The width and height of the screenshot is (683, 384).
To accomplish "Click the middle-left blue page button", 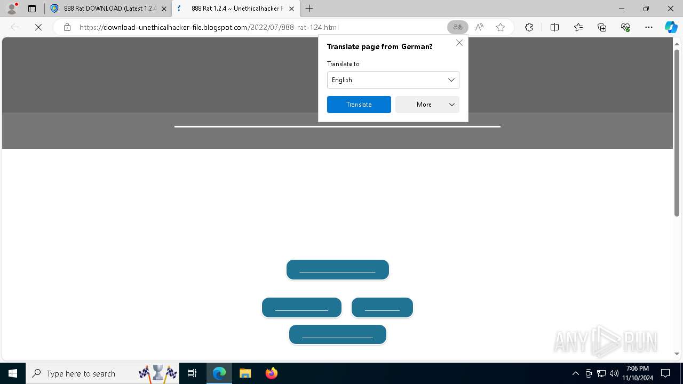I will [x=301, y=308].
